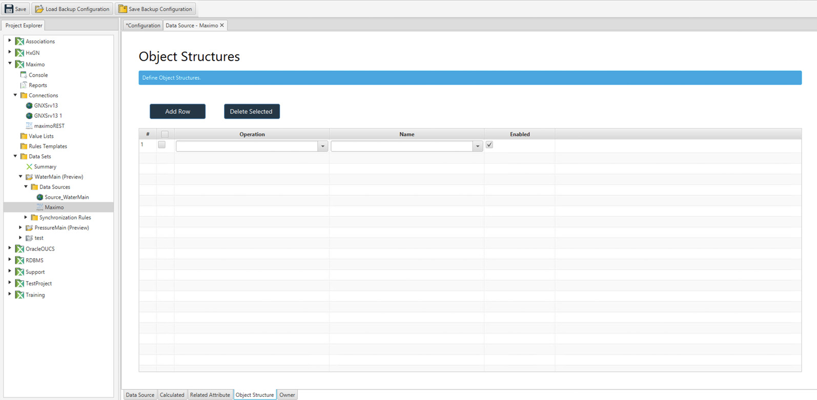
Task: Click the Save floppy disk icon
Action: [9, 9]
